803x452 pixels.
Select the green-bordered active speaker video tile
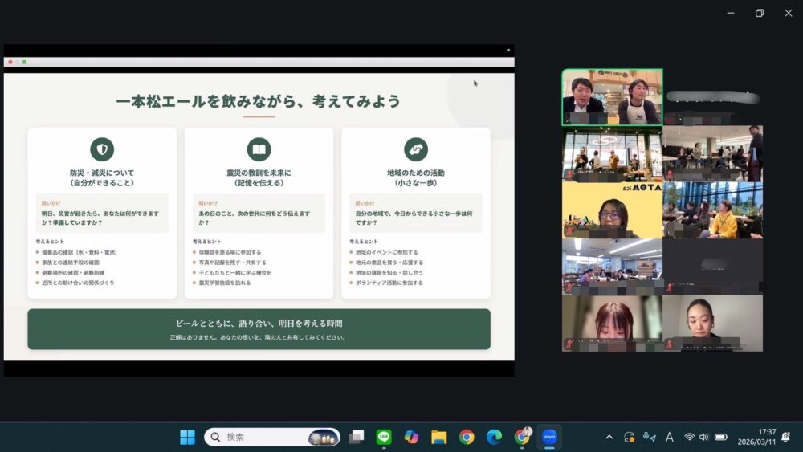click(612, 97)
